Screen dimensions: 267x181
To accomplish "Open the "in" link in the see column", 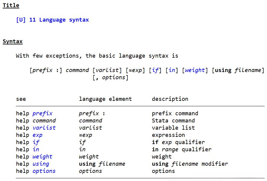I will [x=36, y=149].
